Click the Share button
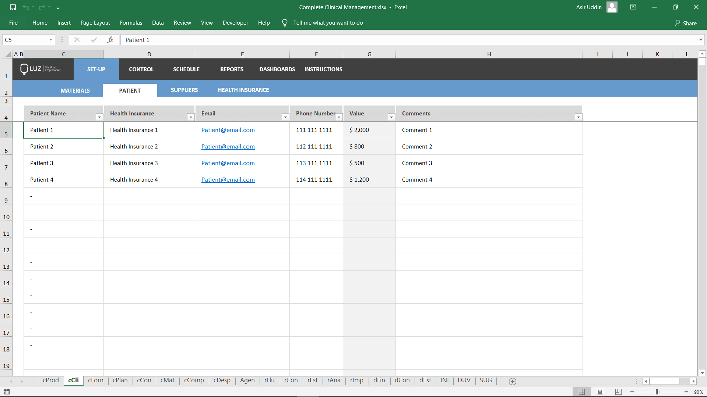The image size is (707, 397). [686, 23]
